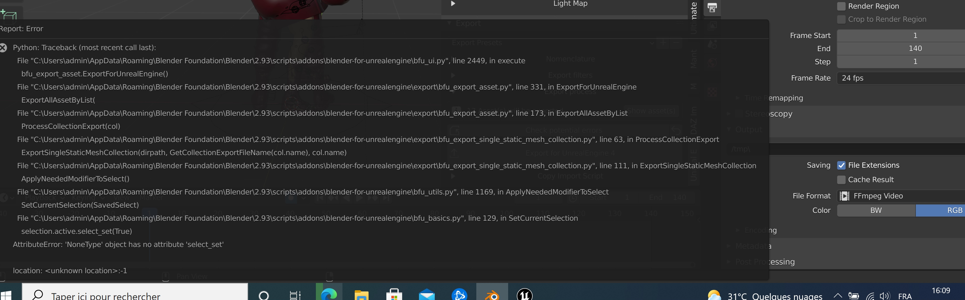Dismiss the Python error report popup
The image size is (965, 300).
point(3,47)
